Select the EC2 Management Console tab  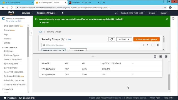pos(51,2)
